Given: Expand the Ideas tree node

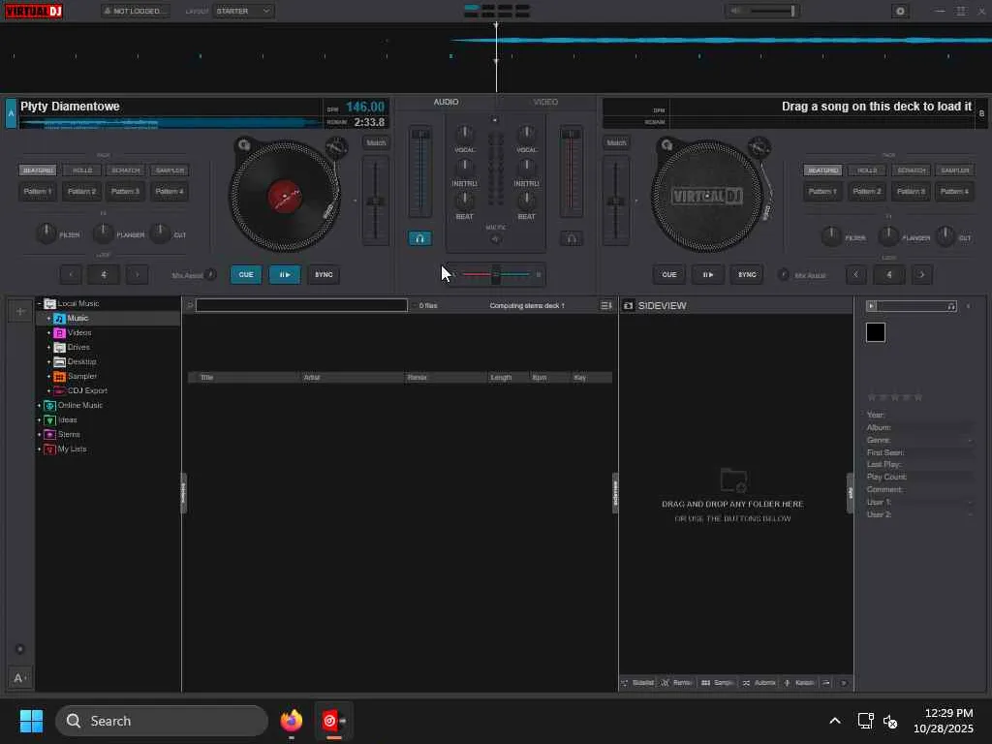Looking at the screenshot, I should [39, 420].
